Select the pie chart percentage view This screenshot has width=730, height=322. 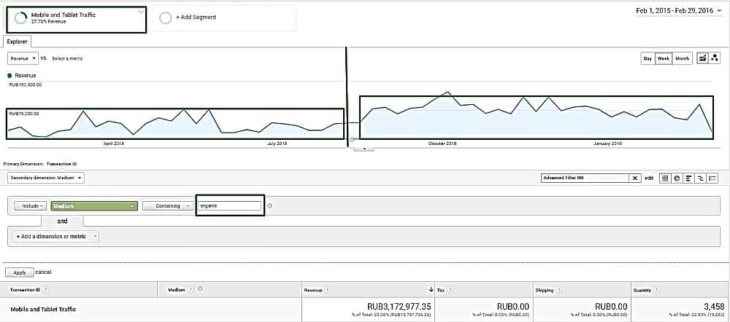[x=677, y=178]
